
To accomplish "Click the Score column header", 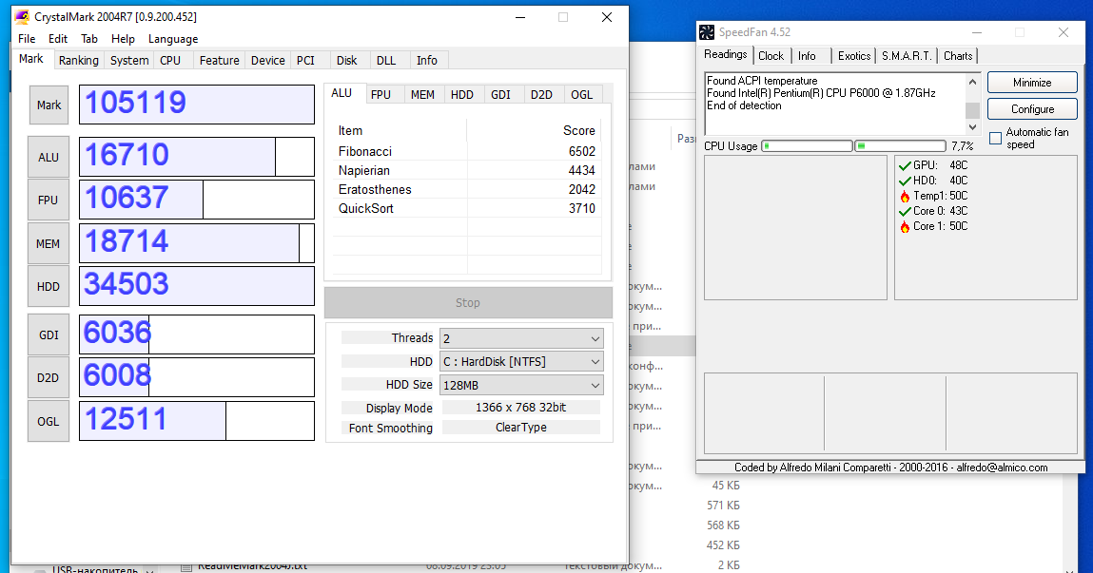I will (534, 131).
